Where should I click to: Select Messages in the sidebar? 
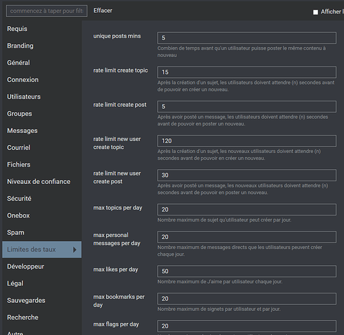pos(22,131)
